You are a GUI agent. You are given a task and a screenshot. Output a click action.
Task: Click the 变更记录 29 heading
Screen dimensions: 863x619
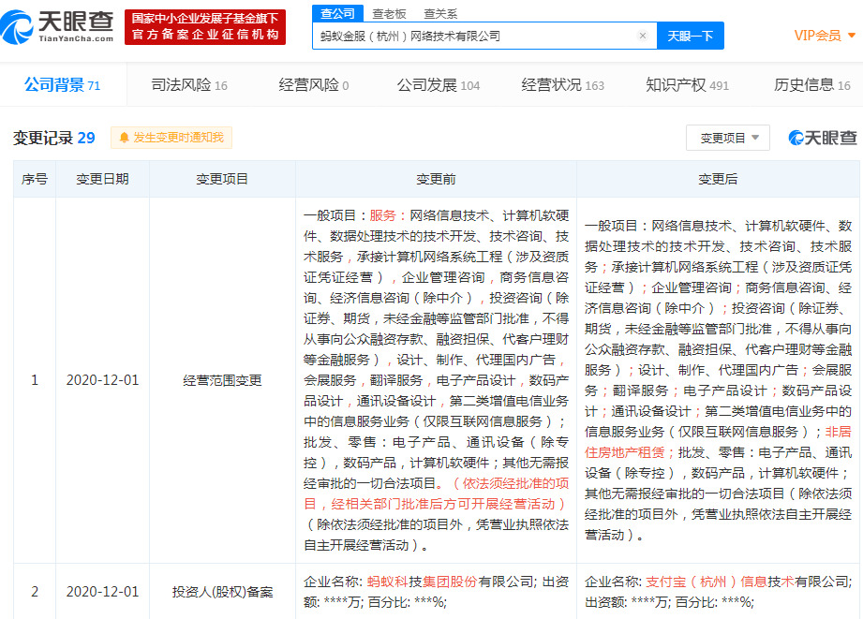tap(54, 138)
